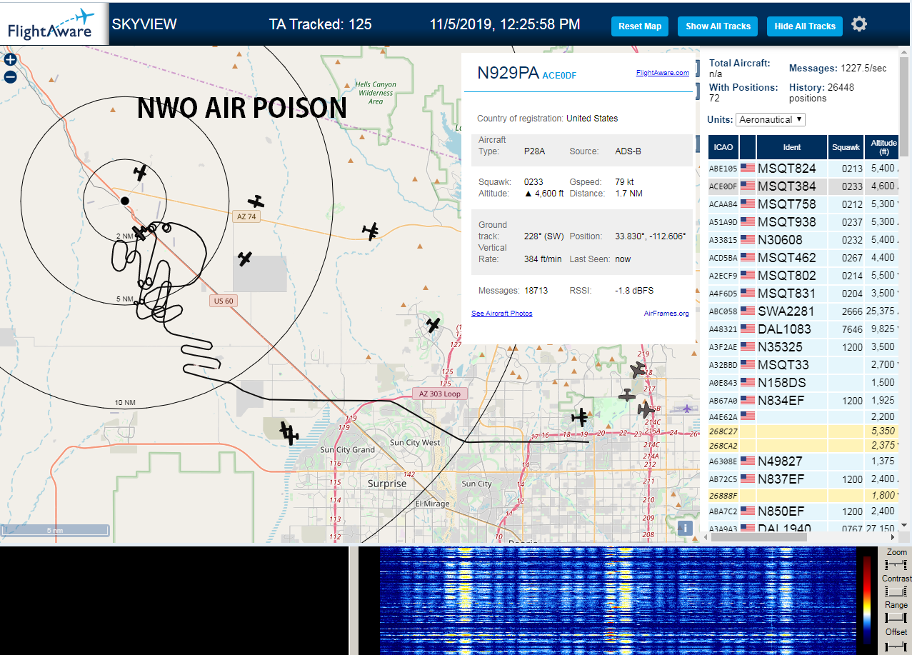The height and width of the screenshot is (655, 912).
Task: Select the highlighted 268CA2 row
Action: [x=803, y=446]
